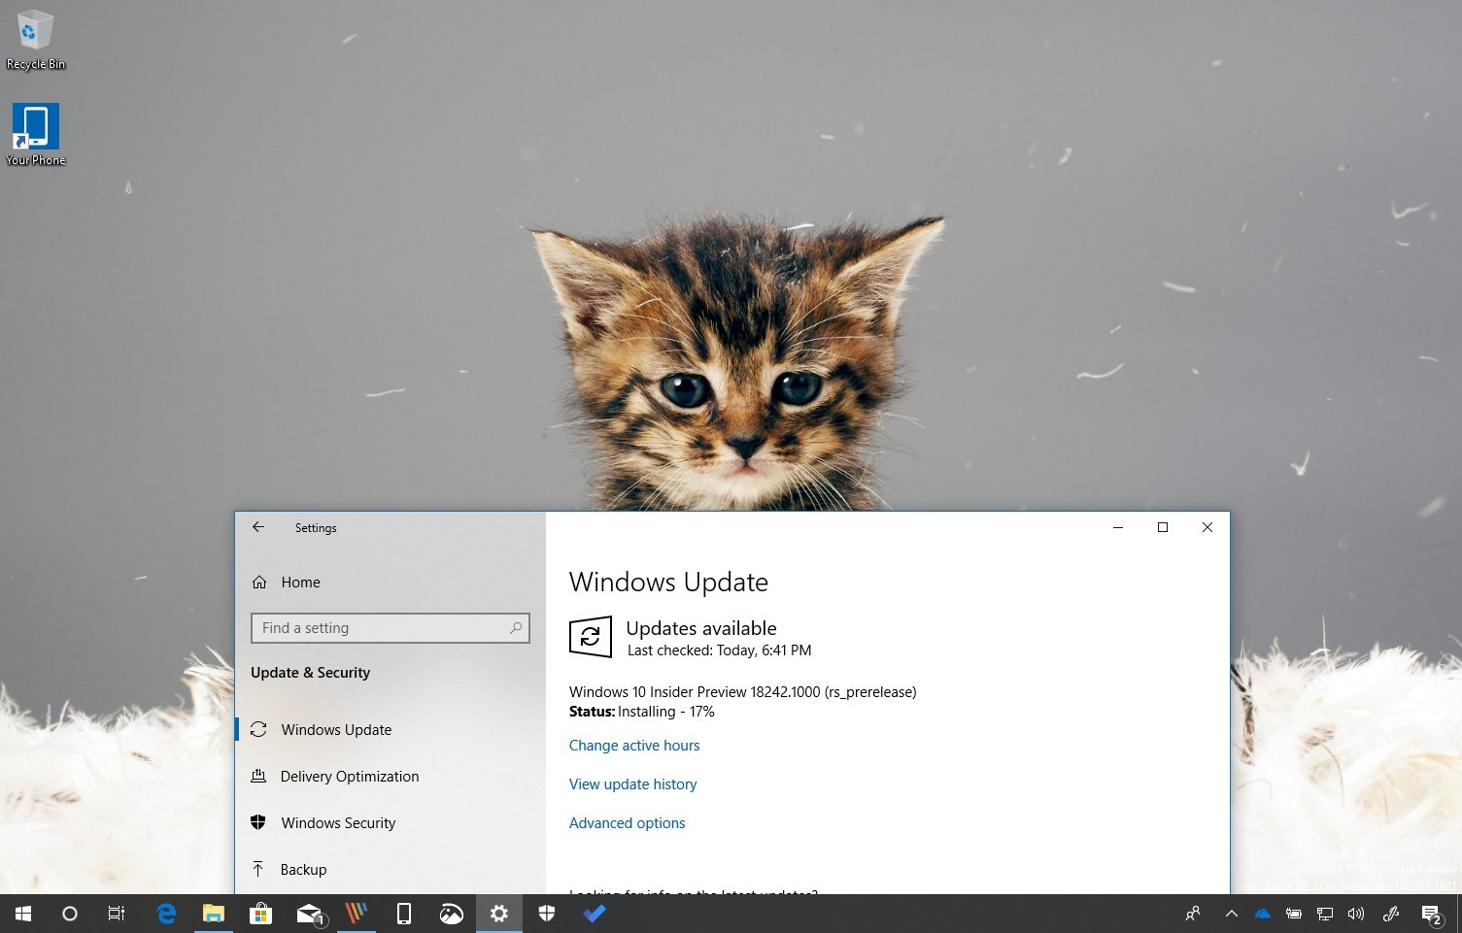Open the blue checkmark To-Do app
This screenshot has height=933, width=1462.
(x=595, y=914)
